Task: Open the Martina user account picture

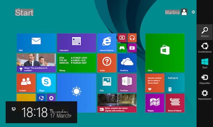Action: pyautogui.click(x=184, y=12)
